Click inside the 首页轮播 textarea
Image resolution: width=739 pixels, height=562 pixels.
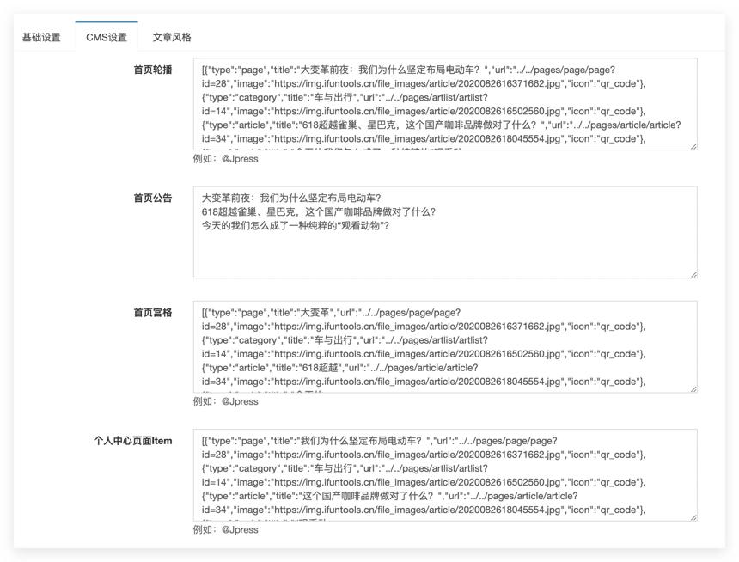point(445,104)
